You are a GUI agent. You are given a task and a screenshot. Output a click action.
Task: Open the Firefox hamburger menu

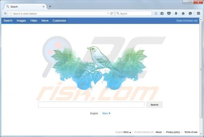tap(199, 13)
